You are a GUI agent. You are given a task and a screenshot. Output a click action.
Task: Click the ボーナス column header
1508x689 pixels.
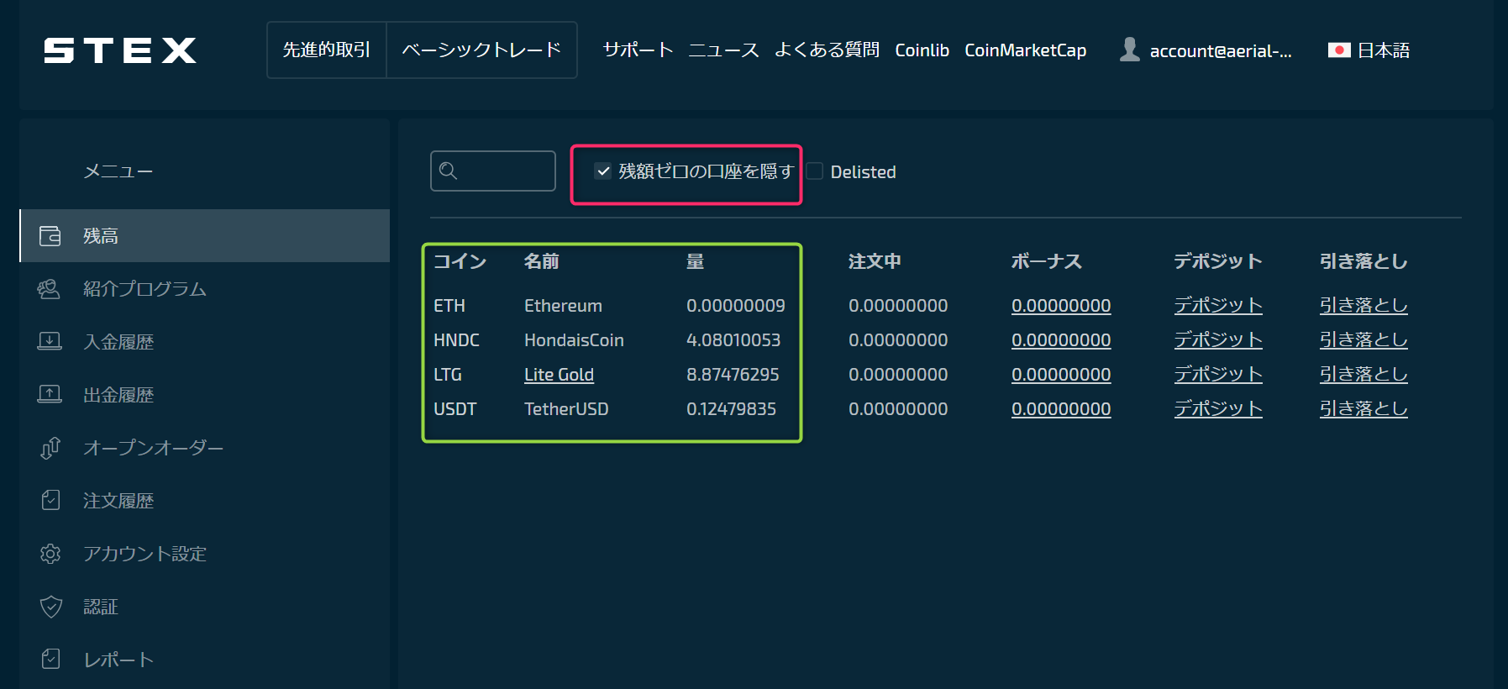[1047, 261]
